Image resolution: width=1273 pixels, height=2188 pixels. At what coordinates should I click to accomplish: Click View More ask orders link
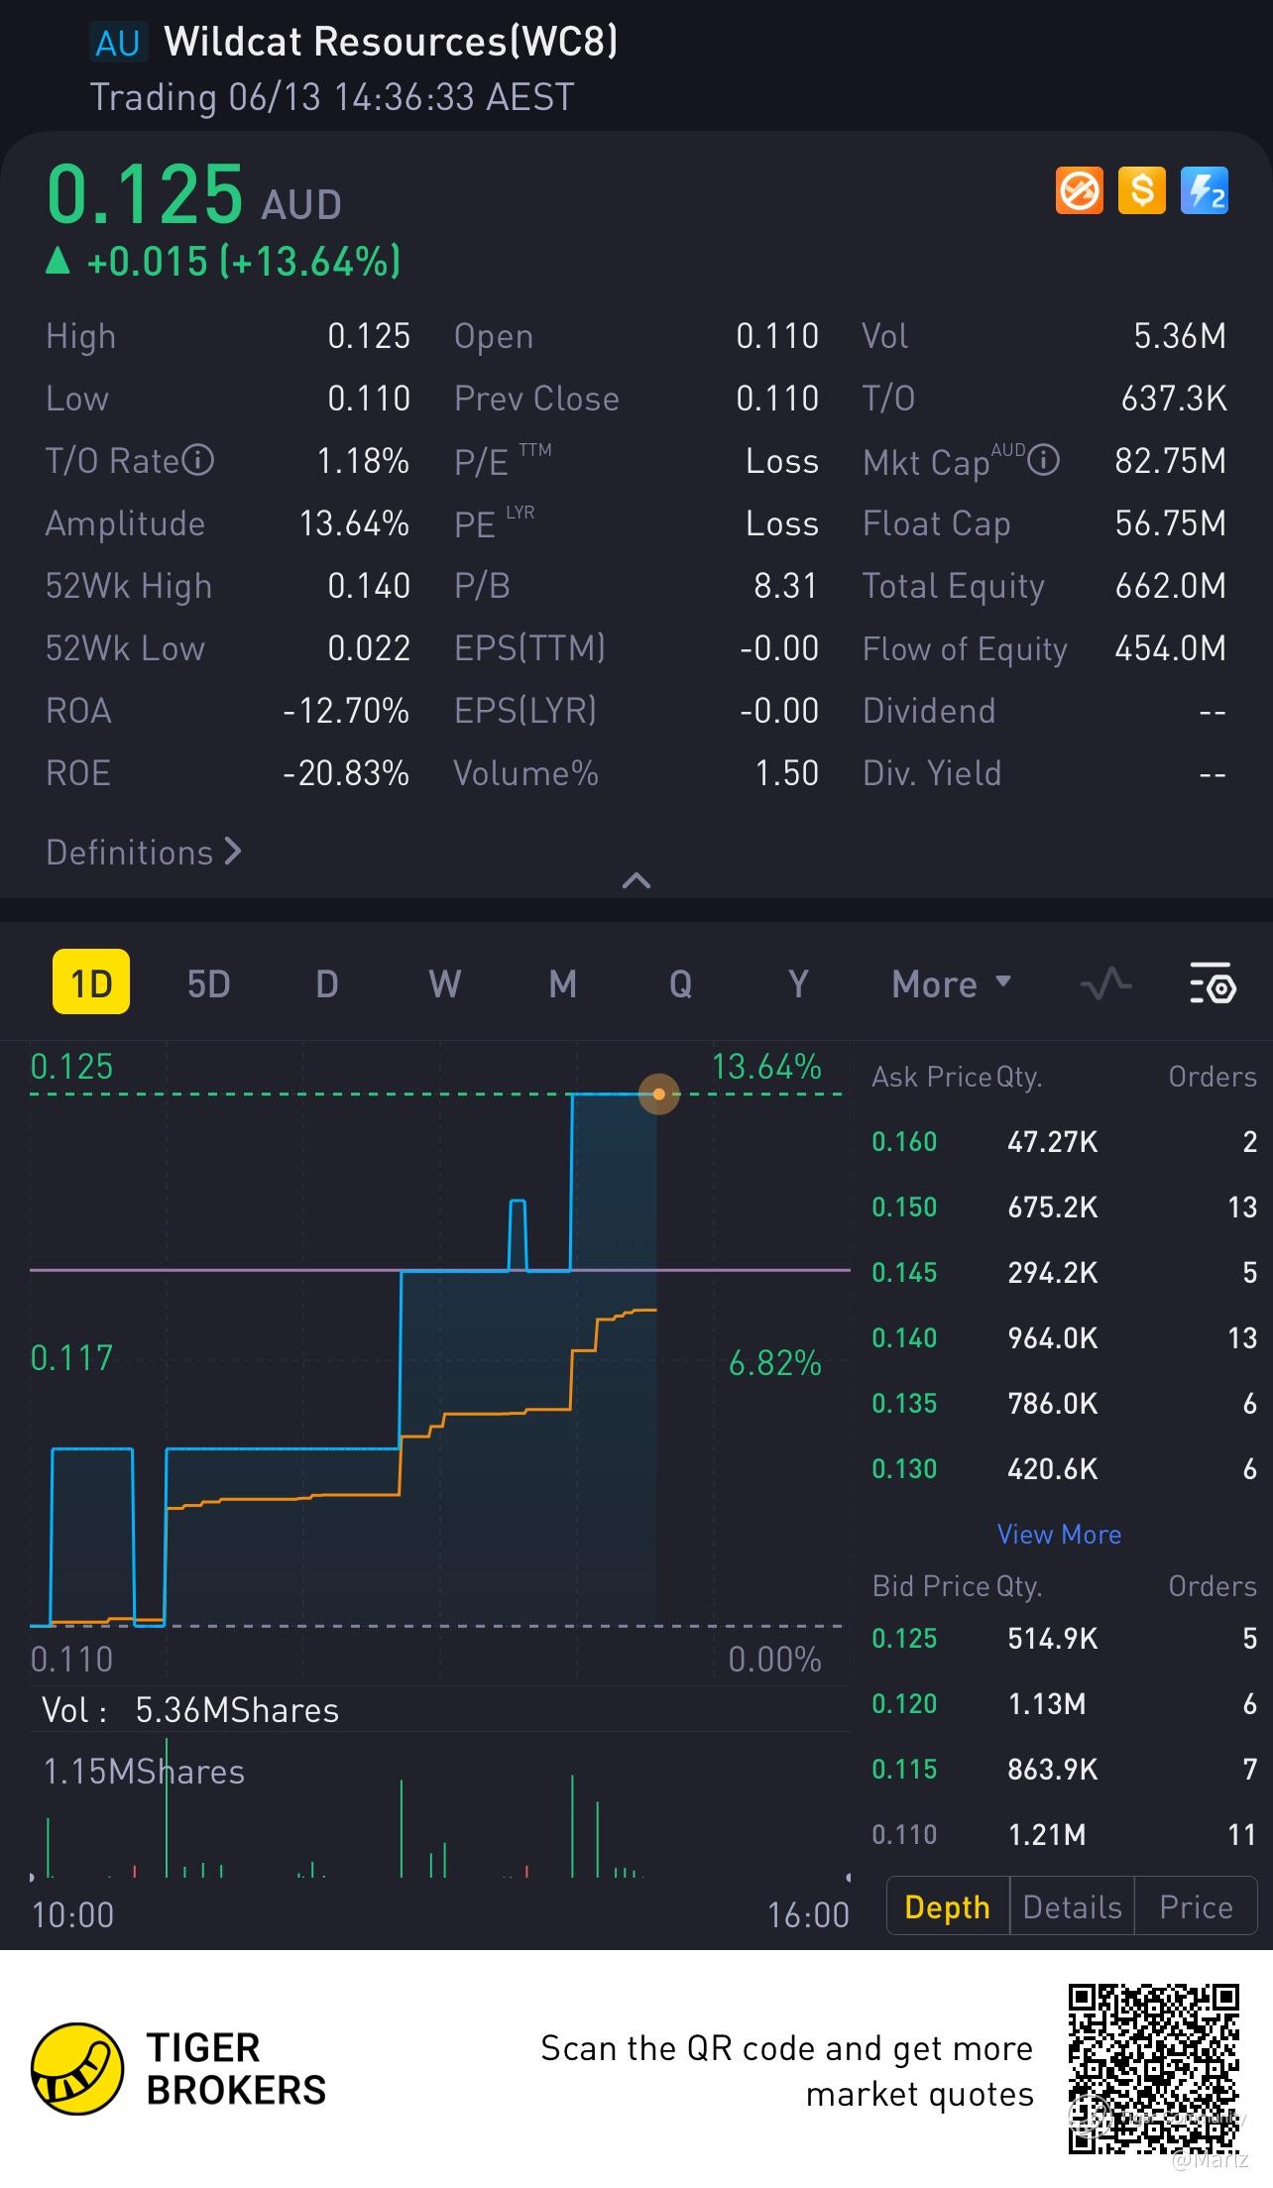coord(1059,1534)
